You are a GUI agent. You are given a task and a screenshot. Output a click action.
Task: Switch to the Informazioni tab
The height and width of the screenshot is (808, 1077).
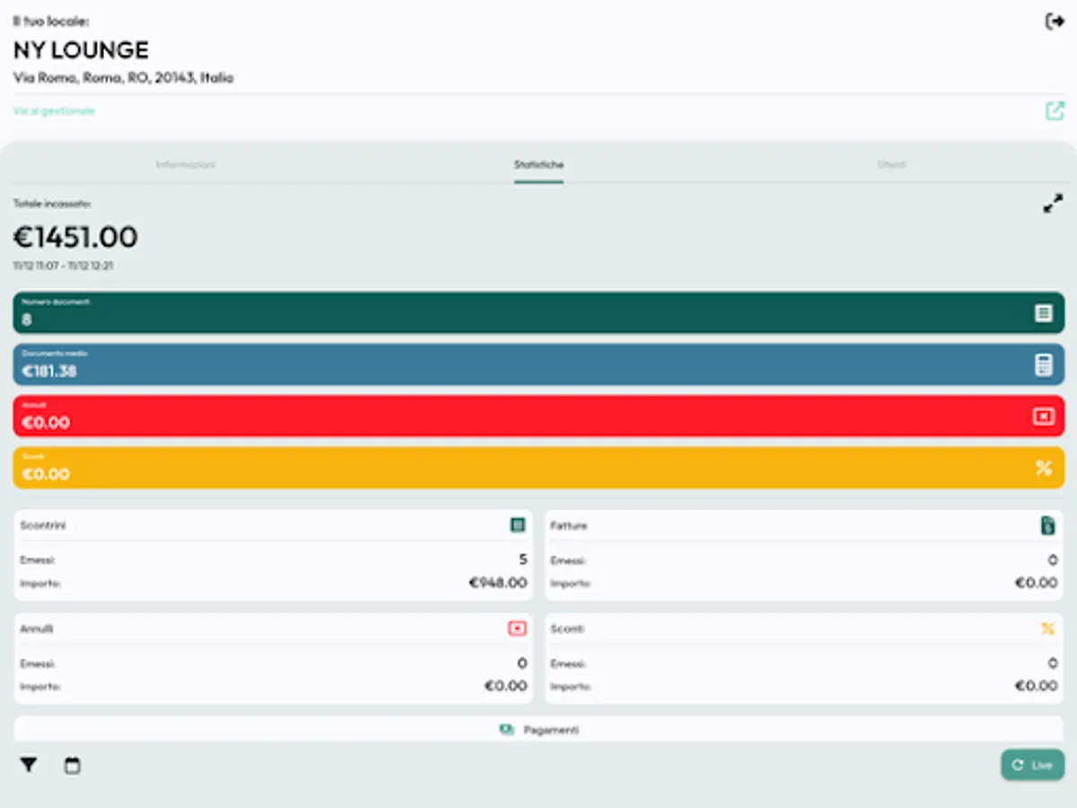pos(185,165)
